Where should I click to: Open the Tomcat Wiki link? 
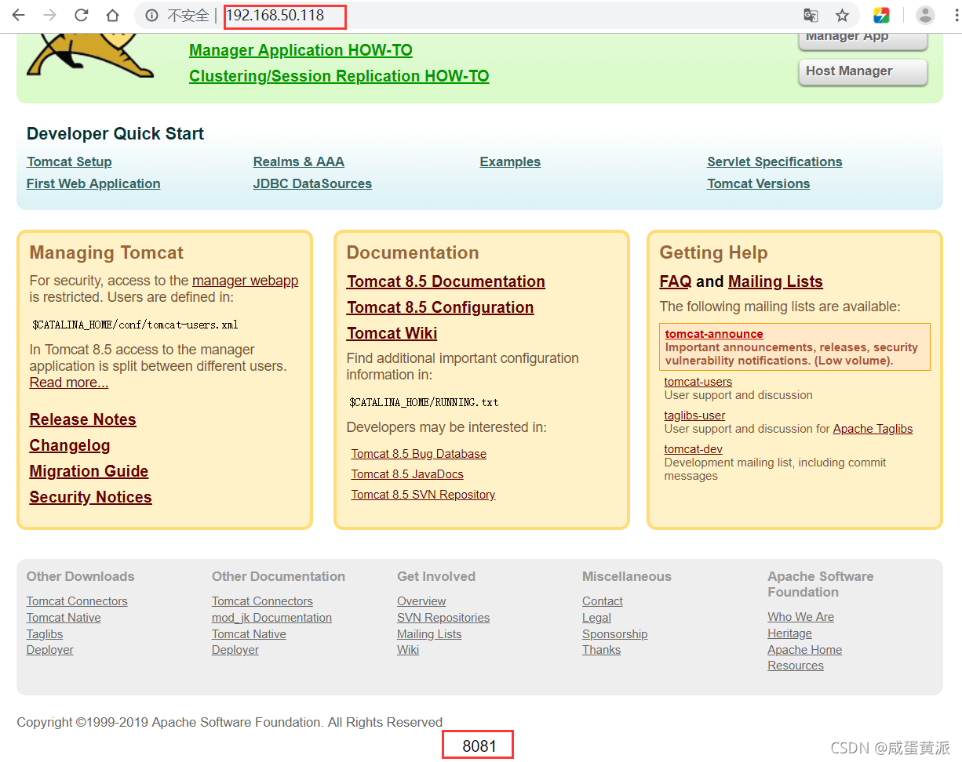point(392,333)
